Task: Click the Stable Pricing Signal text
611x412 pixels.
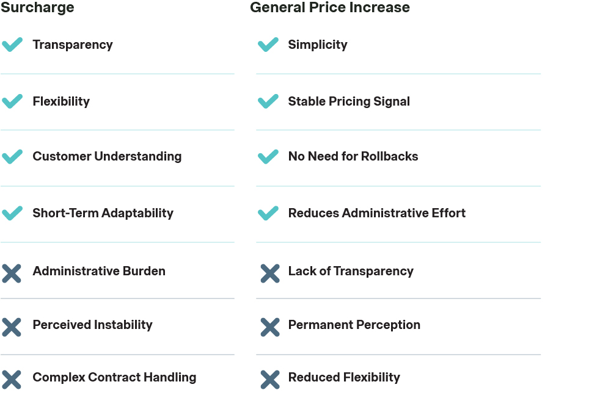Action: pyautogui.click(x=349, y=101)
